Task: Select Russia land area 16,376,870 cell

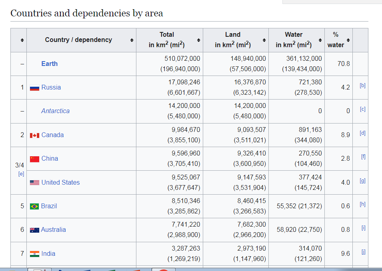Action: point(236,88)
